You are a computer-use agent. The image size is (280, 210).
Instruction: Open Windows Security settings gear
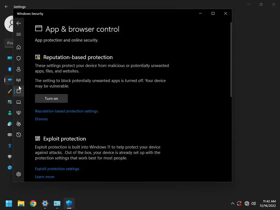pos(19,174)
